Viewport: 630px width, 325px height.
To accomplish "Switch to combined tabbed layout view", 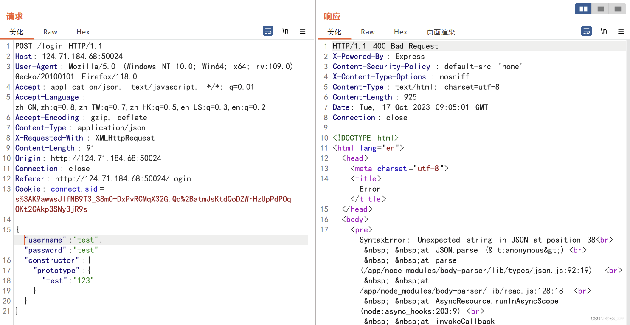I will (x=617, y=9).
